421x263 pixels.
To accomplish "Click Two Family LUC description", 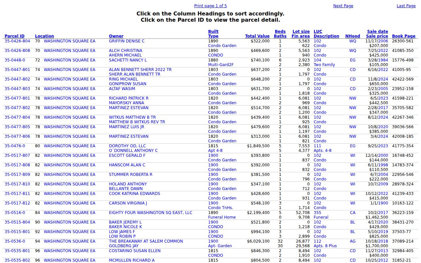I will [x=324, y=65].
